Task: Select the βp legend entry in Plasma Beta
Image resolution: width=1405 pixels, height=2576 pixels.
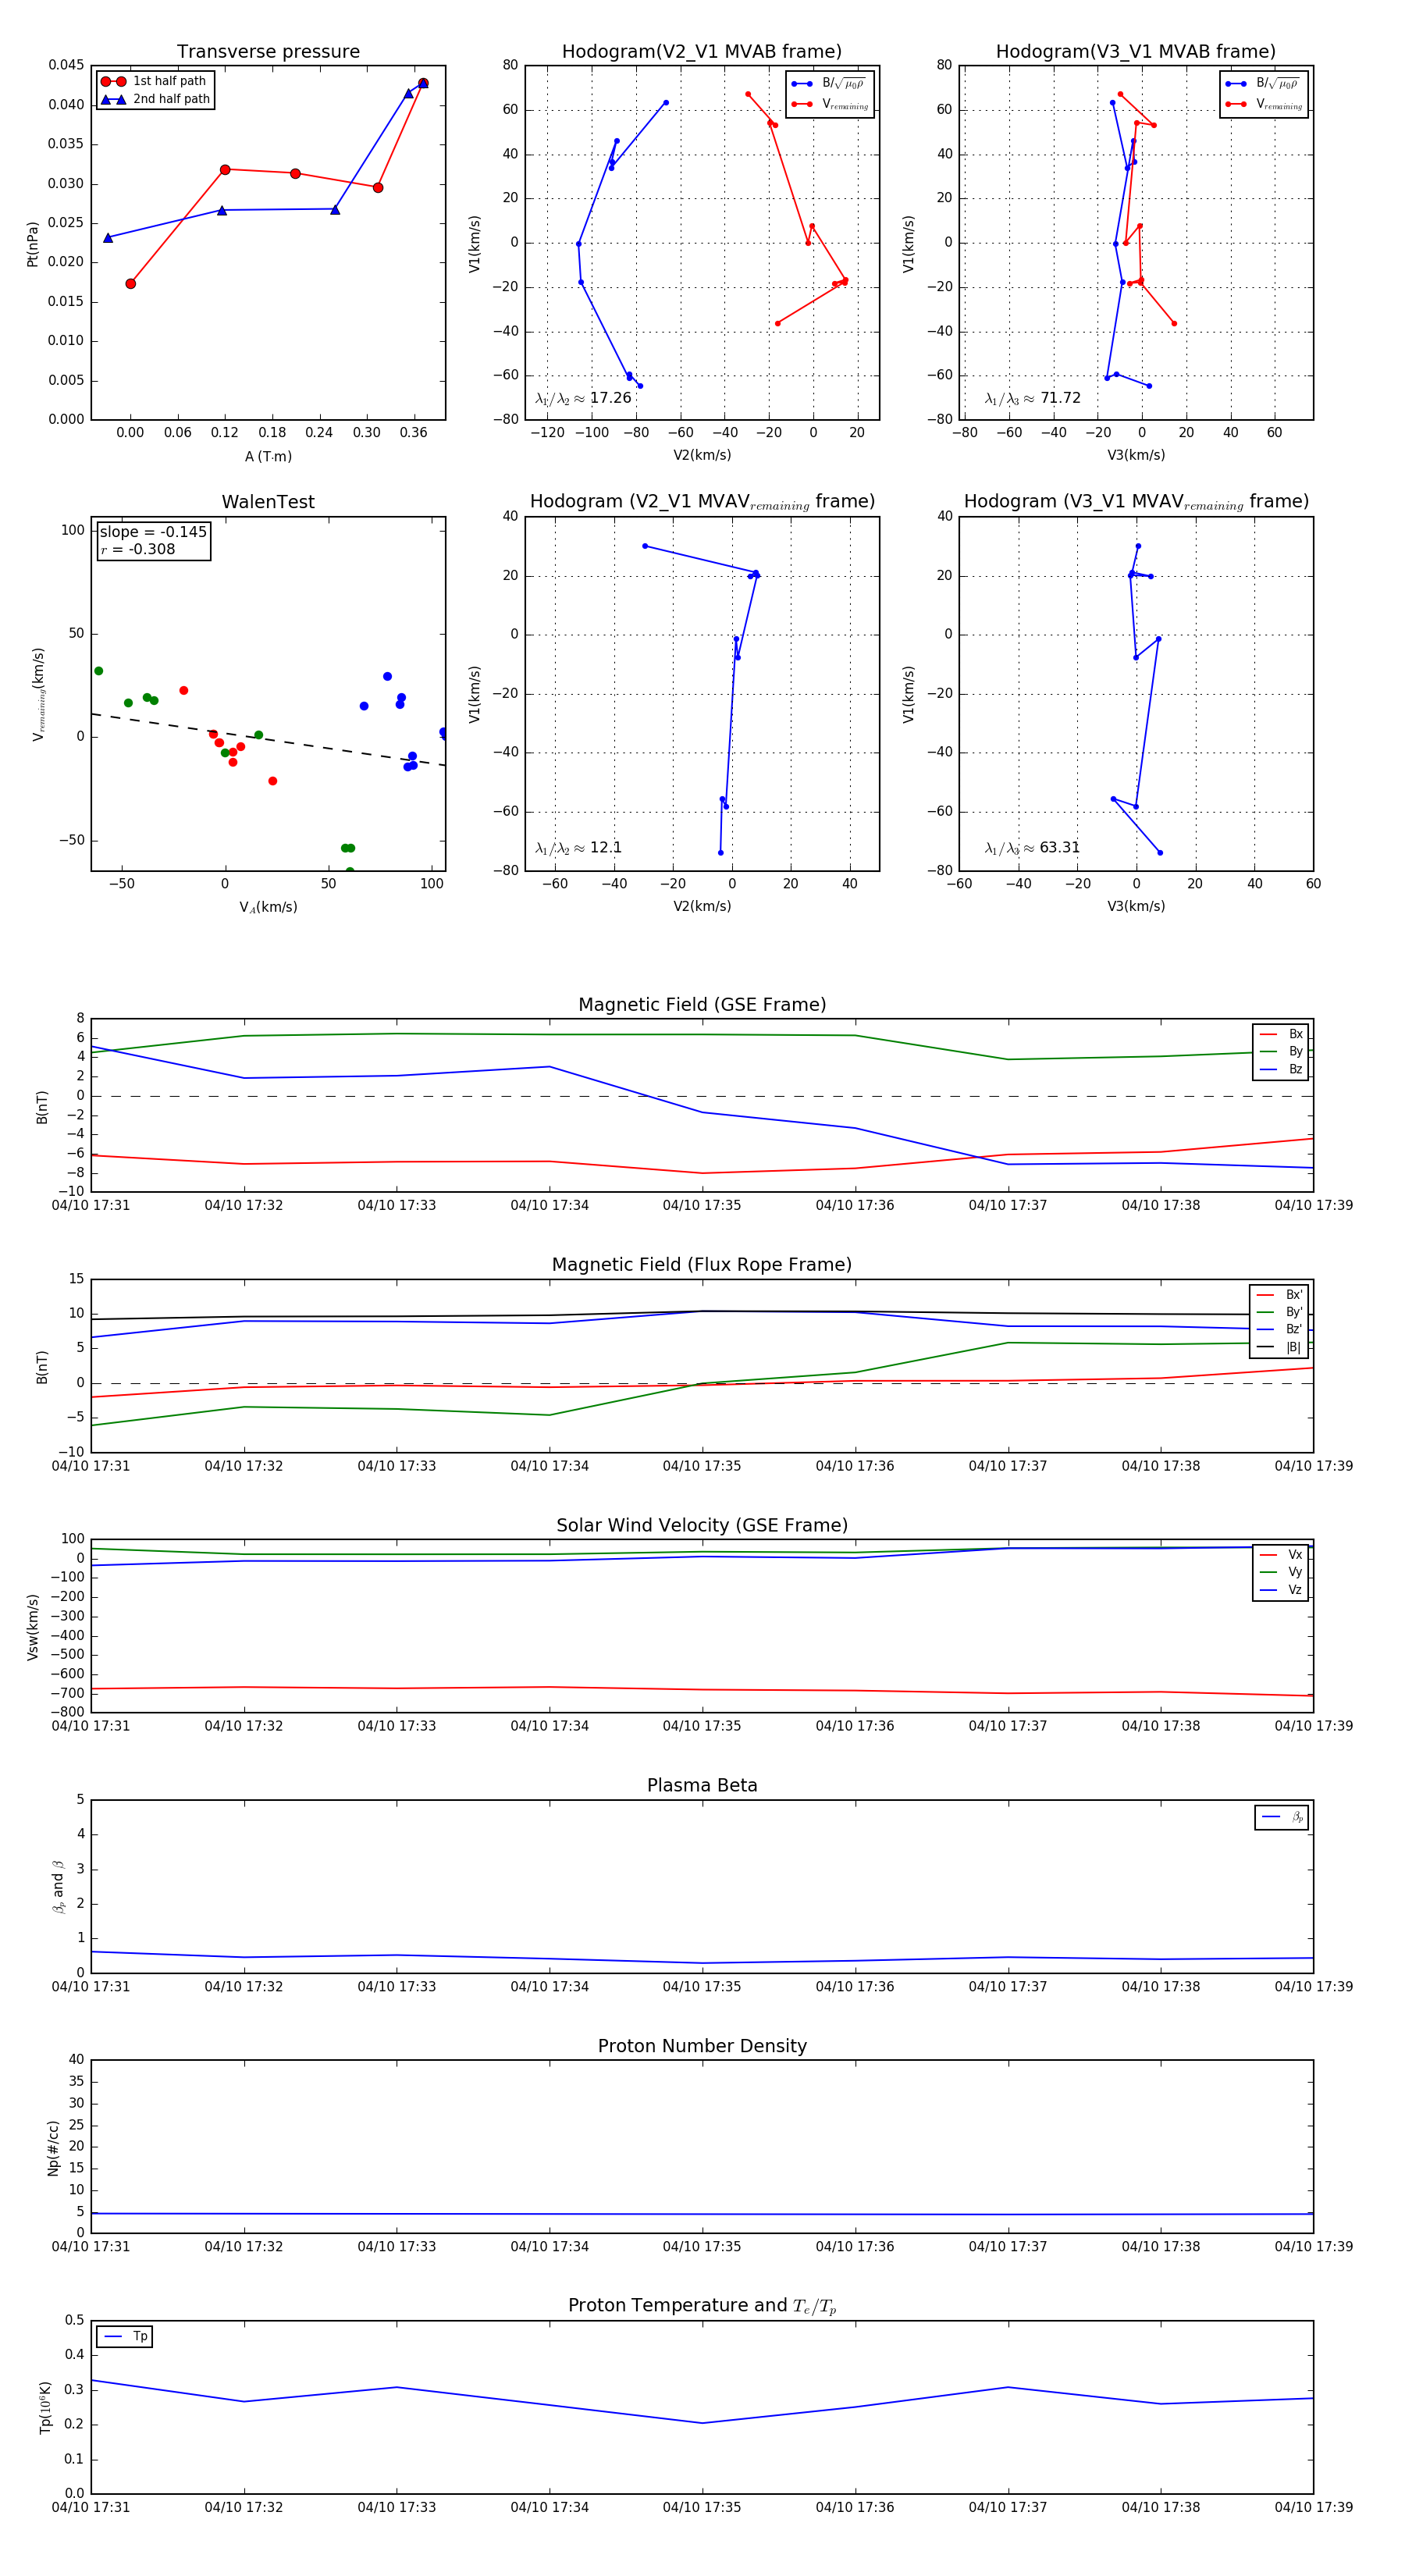Action: click(x=1283, y=1817)
